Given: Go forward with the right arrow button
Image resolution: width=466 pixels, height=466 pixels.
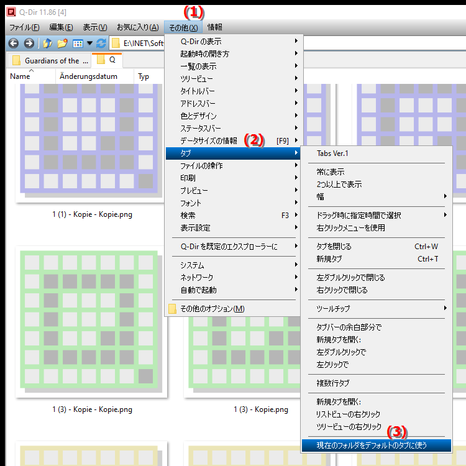Looking at the screenshot, I should coord(29,43).
